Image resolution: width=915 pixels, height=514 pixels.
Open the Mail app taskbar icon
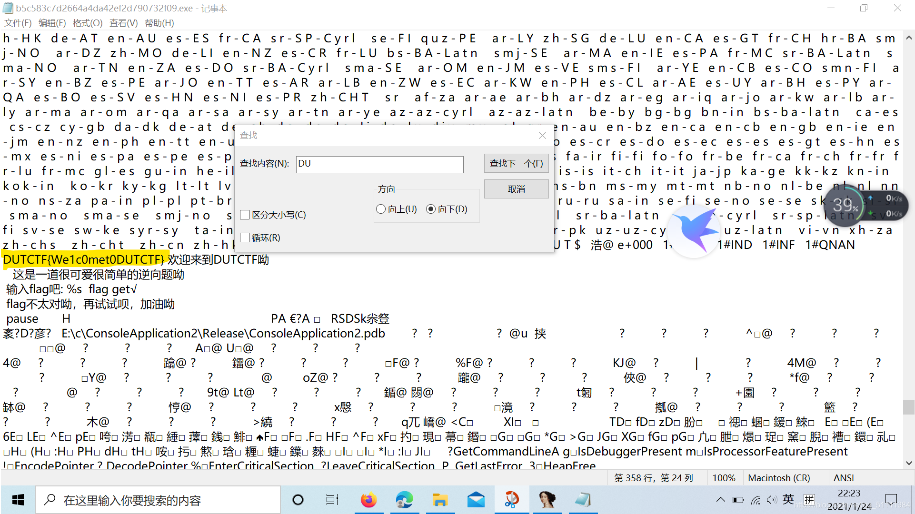pyautogui.click(x=476, y=500)
